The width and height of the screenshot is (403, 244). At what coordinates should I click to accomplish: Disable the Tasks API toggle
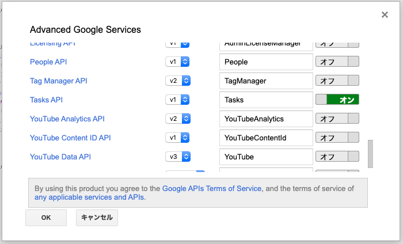coord(337,100)
